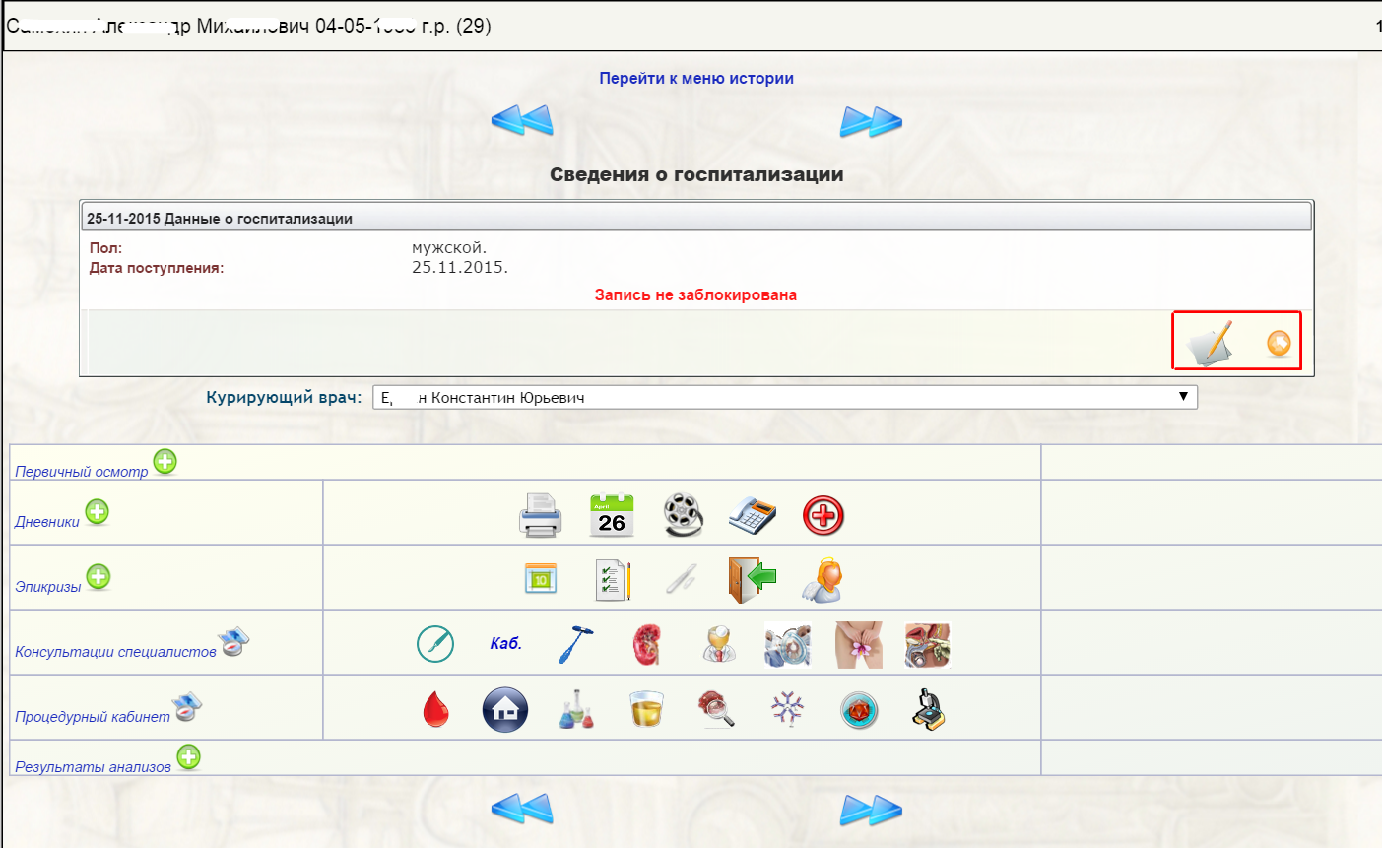Screen dimensions: 1382x848
Task: Click the red blood drop icon
Action: click(435, 710)
